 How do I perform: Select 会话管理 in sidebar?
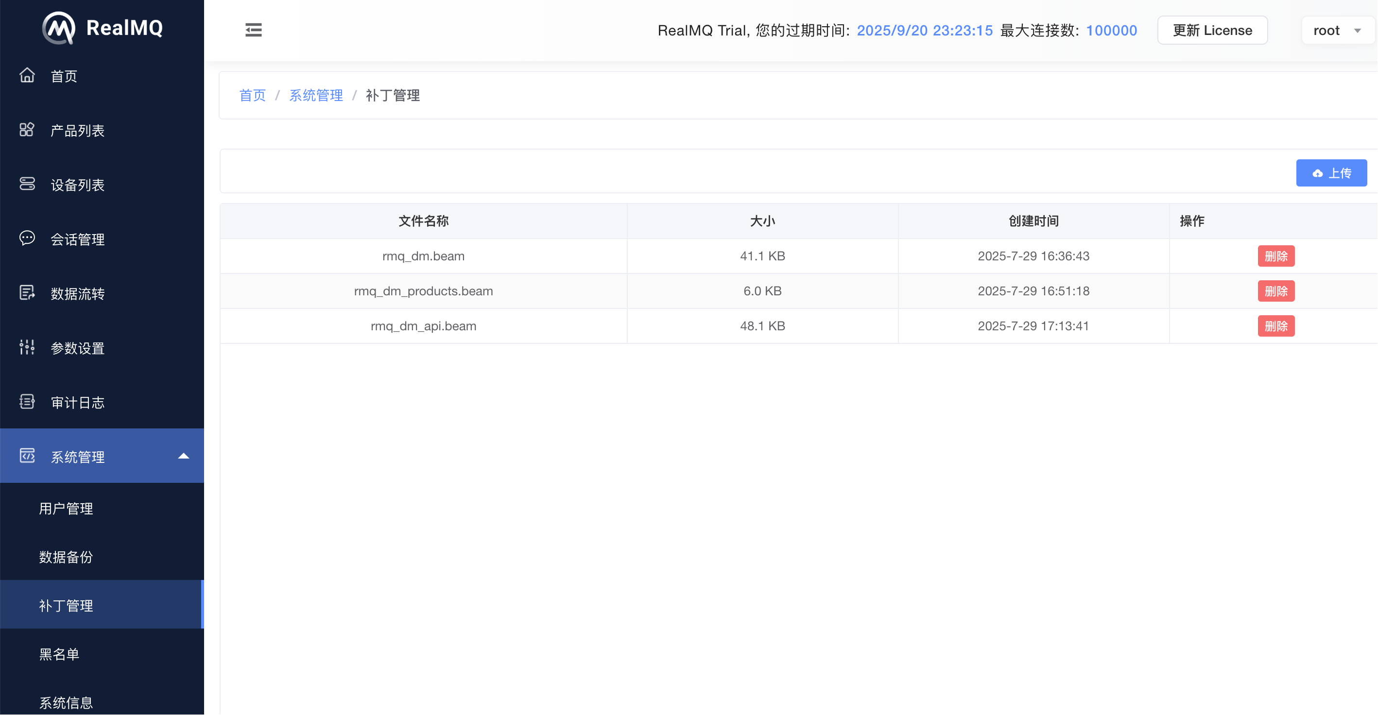pyautogui.click(x=102, y=239)
